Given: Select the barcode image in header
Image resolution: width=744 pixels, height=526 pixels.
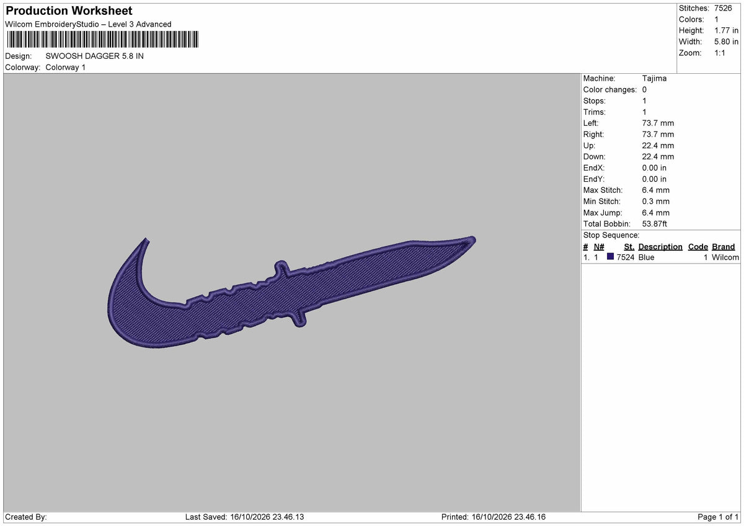Looking at the screenshot, I should (102, 40).
